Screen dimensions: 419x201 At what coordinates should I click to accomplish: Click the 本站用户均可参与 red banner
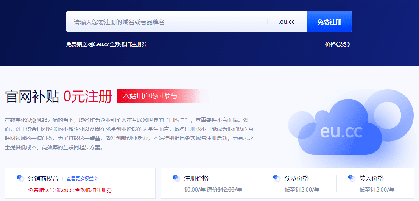[x=163, y=96]
